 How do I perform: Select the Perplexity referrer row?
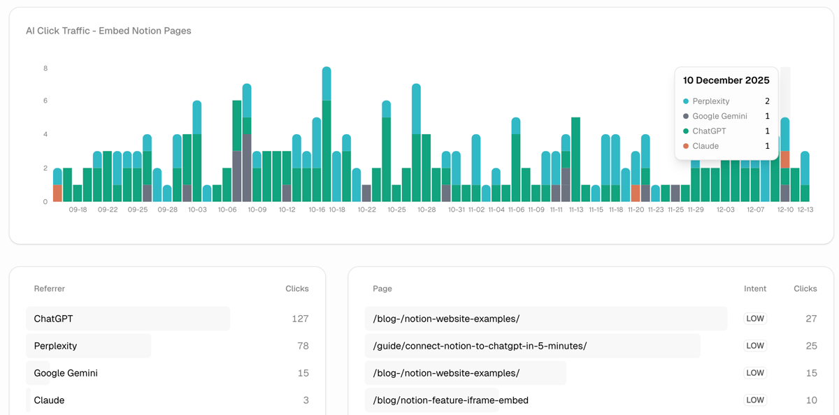[x=89, y=346]
